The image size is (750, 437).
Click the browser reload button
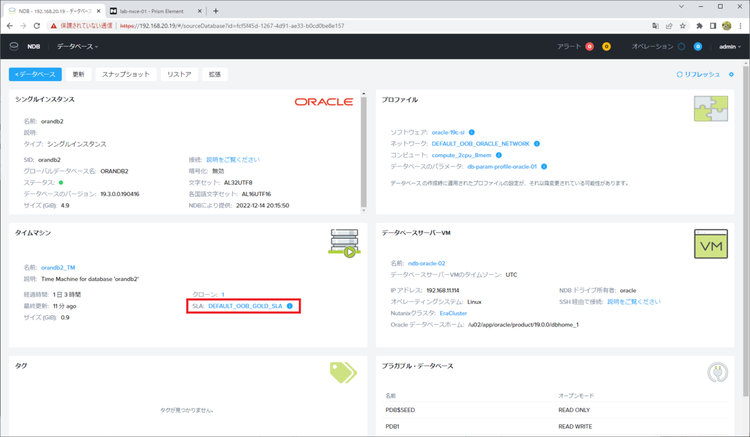coord(37,26)
